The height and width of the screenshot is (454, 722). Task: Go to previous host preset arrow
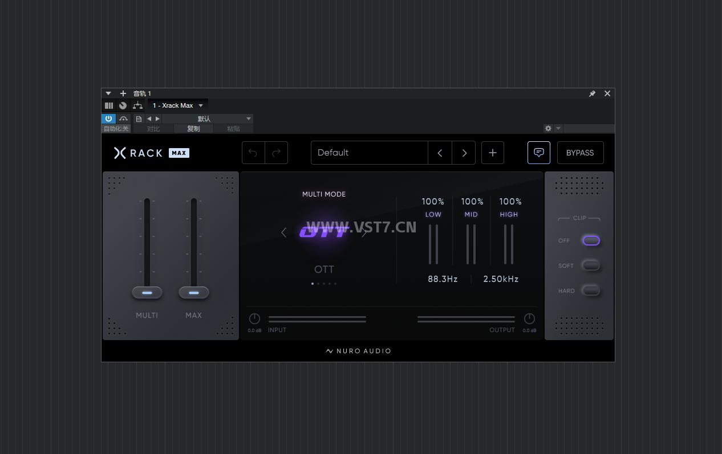point(149,118)
